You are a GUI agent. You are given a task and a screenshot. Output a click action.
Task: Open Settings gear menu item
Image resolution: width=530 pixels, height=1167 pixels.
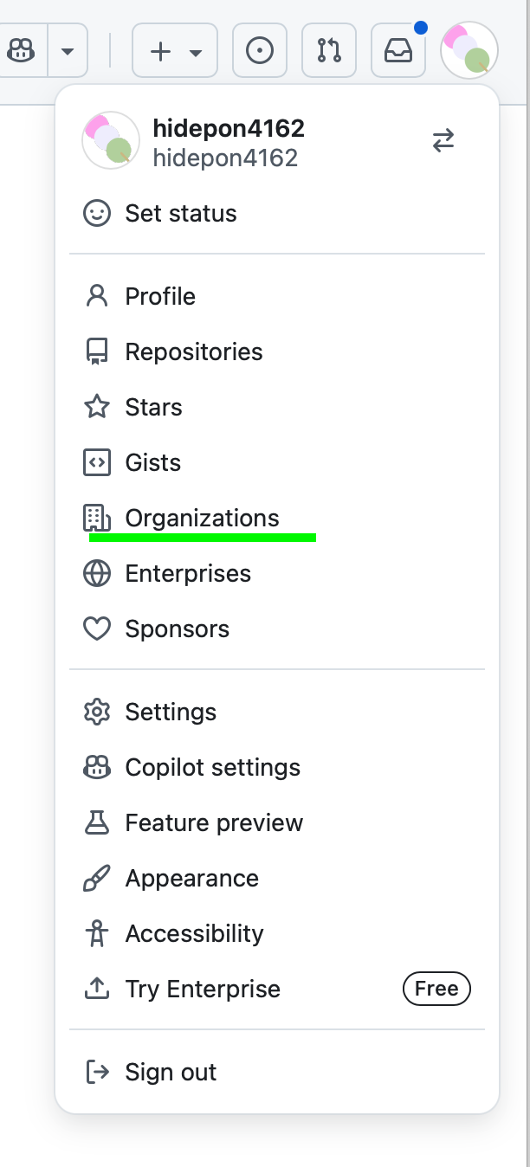click(171, 712)
